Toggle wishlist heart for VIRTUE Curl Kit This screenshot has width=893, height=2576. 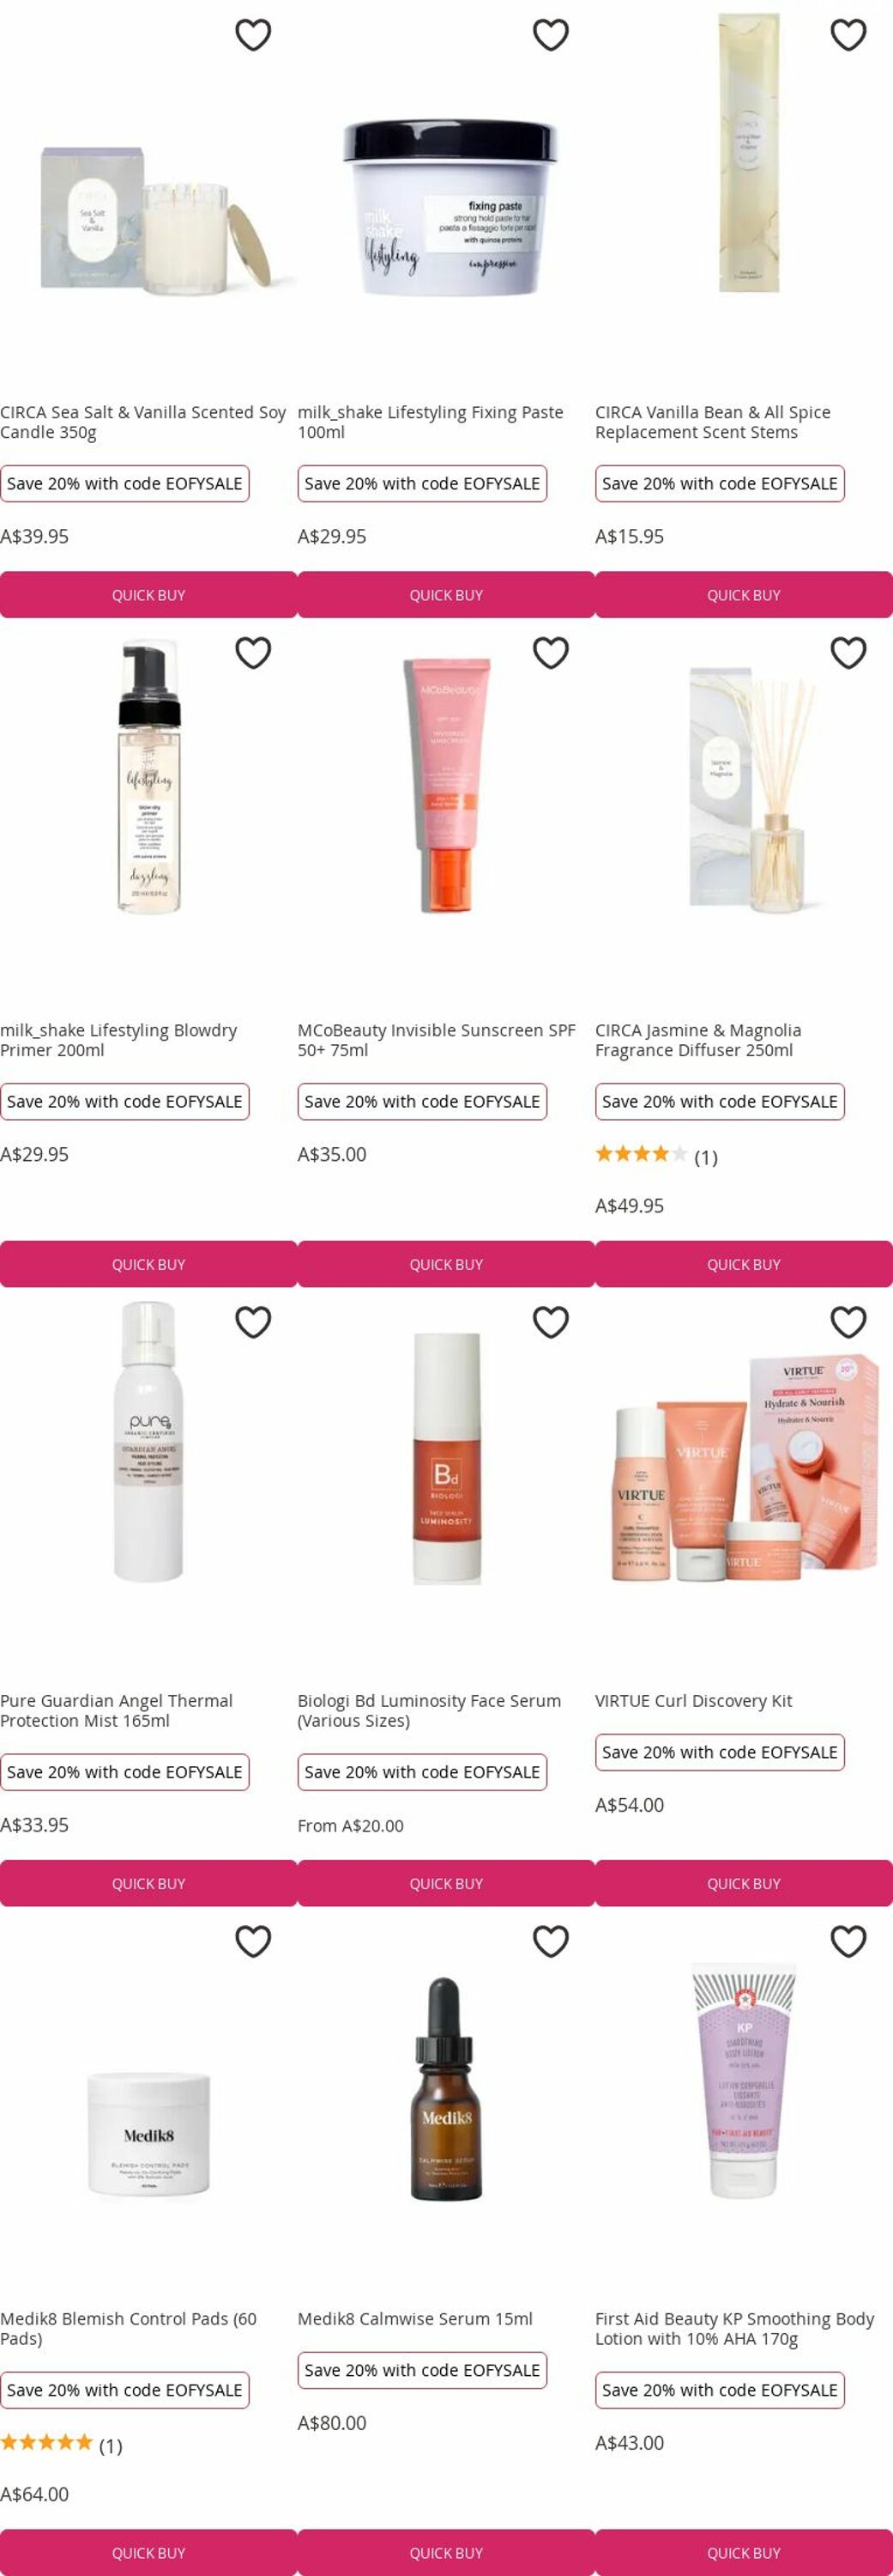tap(848, 1322)
